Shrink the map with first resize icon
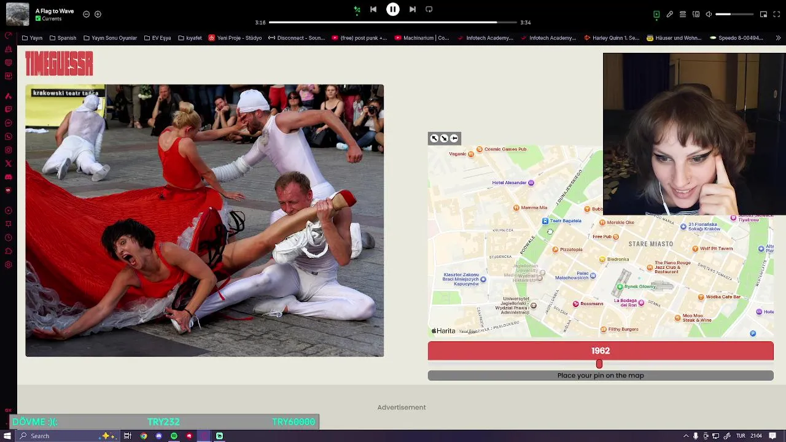Image resolution: width=786 pixels, height=442 pixels. point(435,138)
